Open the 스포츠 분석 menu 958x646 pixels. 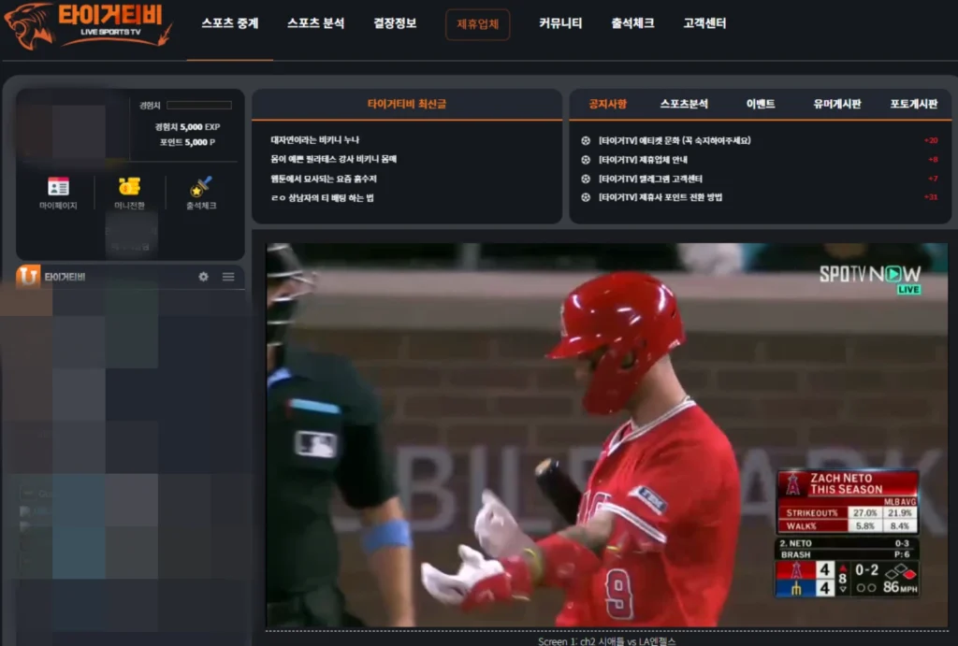click(x=315, y=23)
